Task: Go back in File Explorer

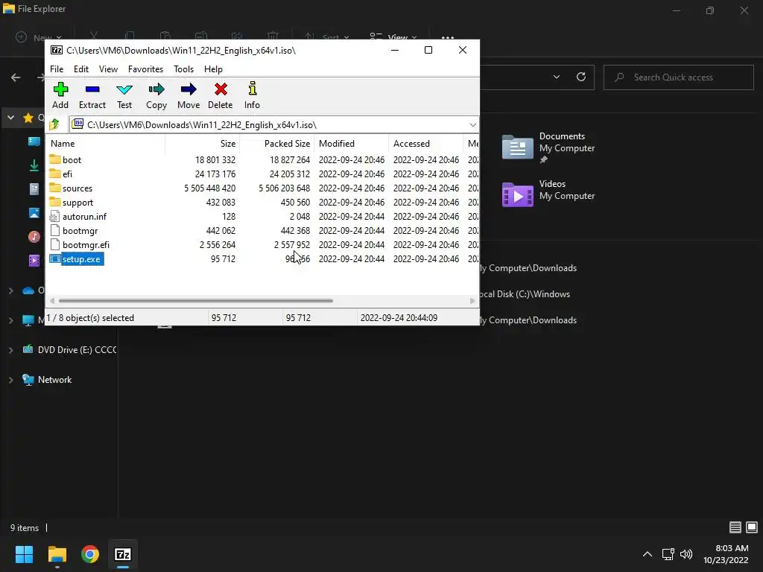Action: [x=16, y=77]
